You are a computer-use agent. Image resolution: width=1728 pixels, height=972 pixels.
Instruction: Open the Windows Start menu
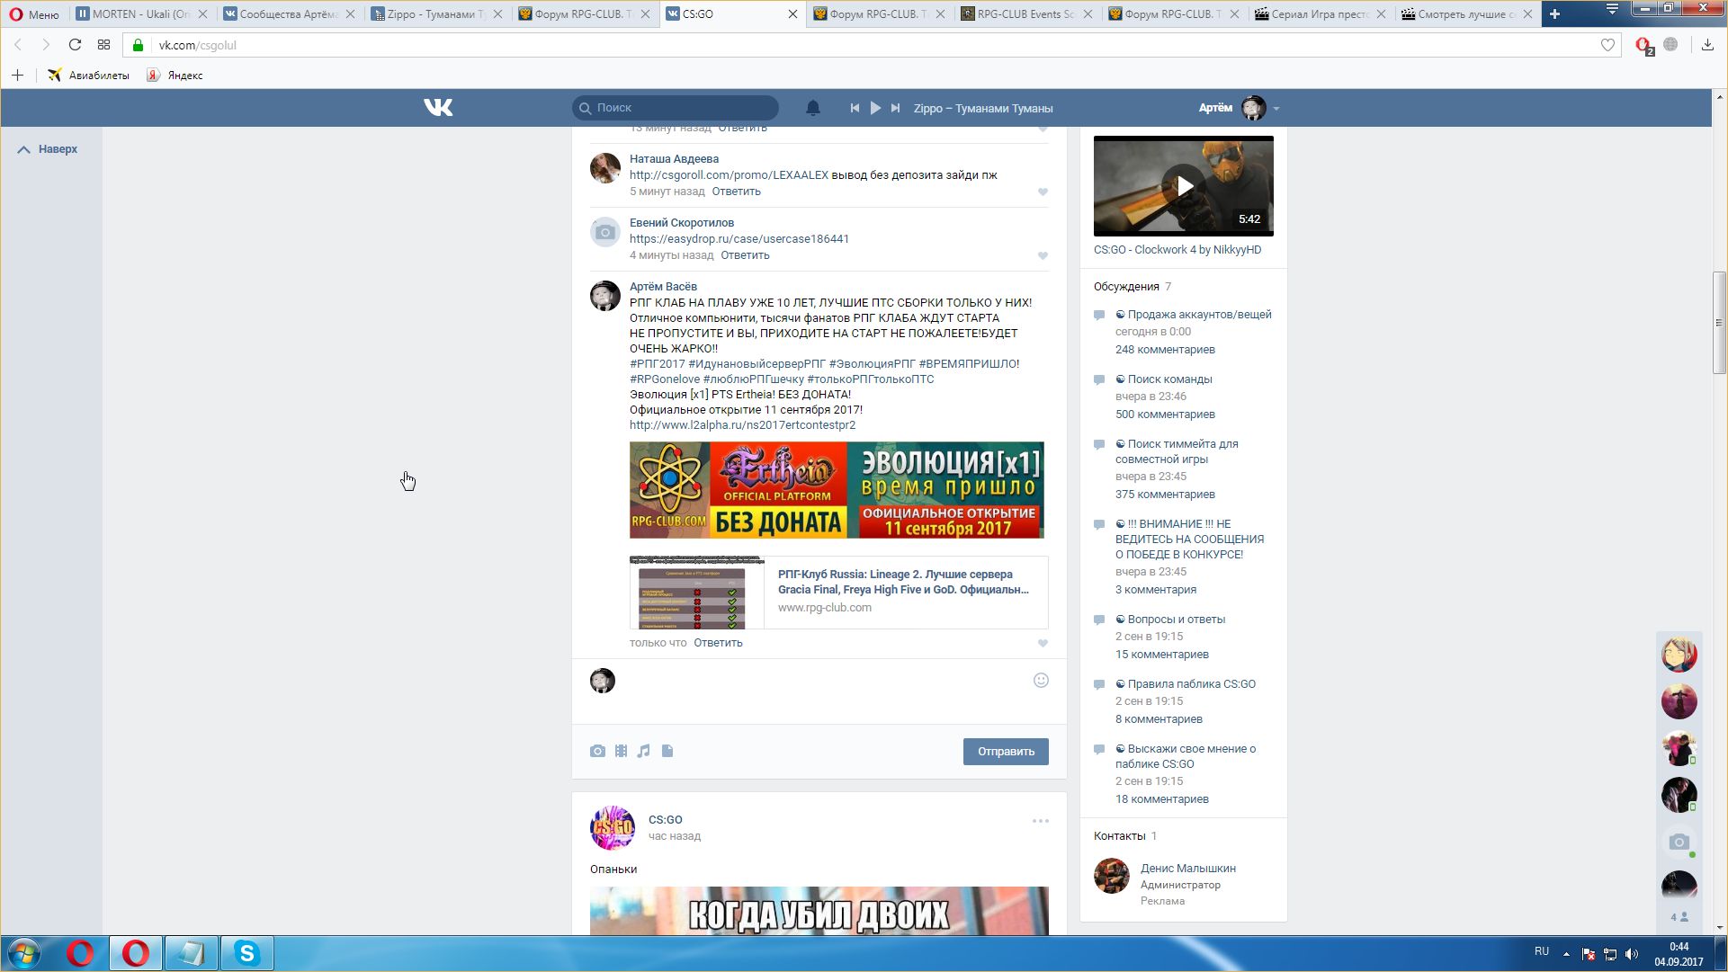24,953
